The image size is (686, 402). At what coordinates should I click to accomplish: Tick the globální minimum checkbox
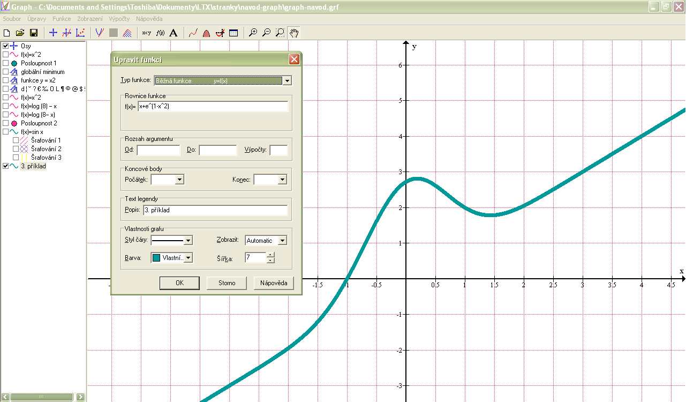coord(5,72)
